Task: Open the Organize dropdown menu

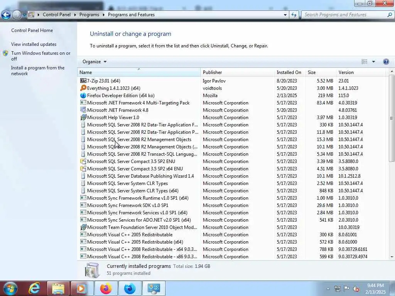Action: click(x=95, y=62)
